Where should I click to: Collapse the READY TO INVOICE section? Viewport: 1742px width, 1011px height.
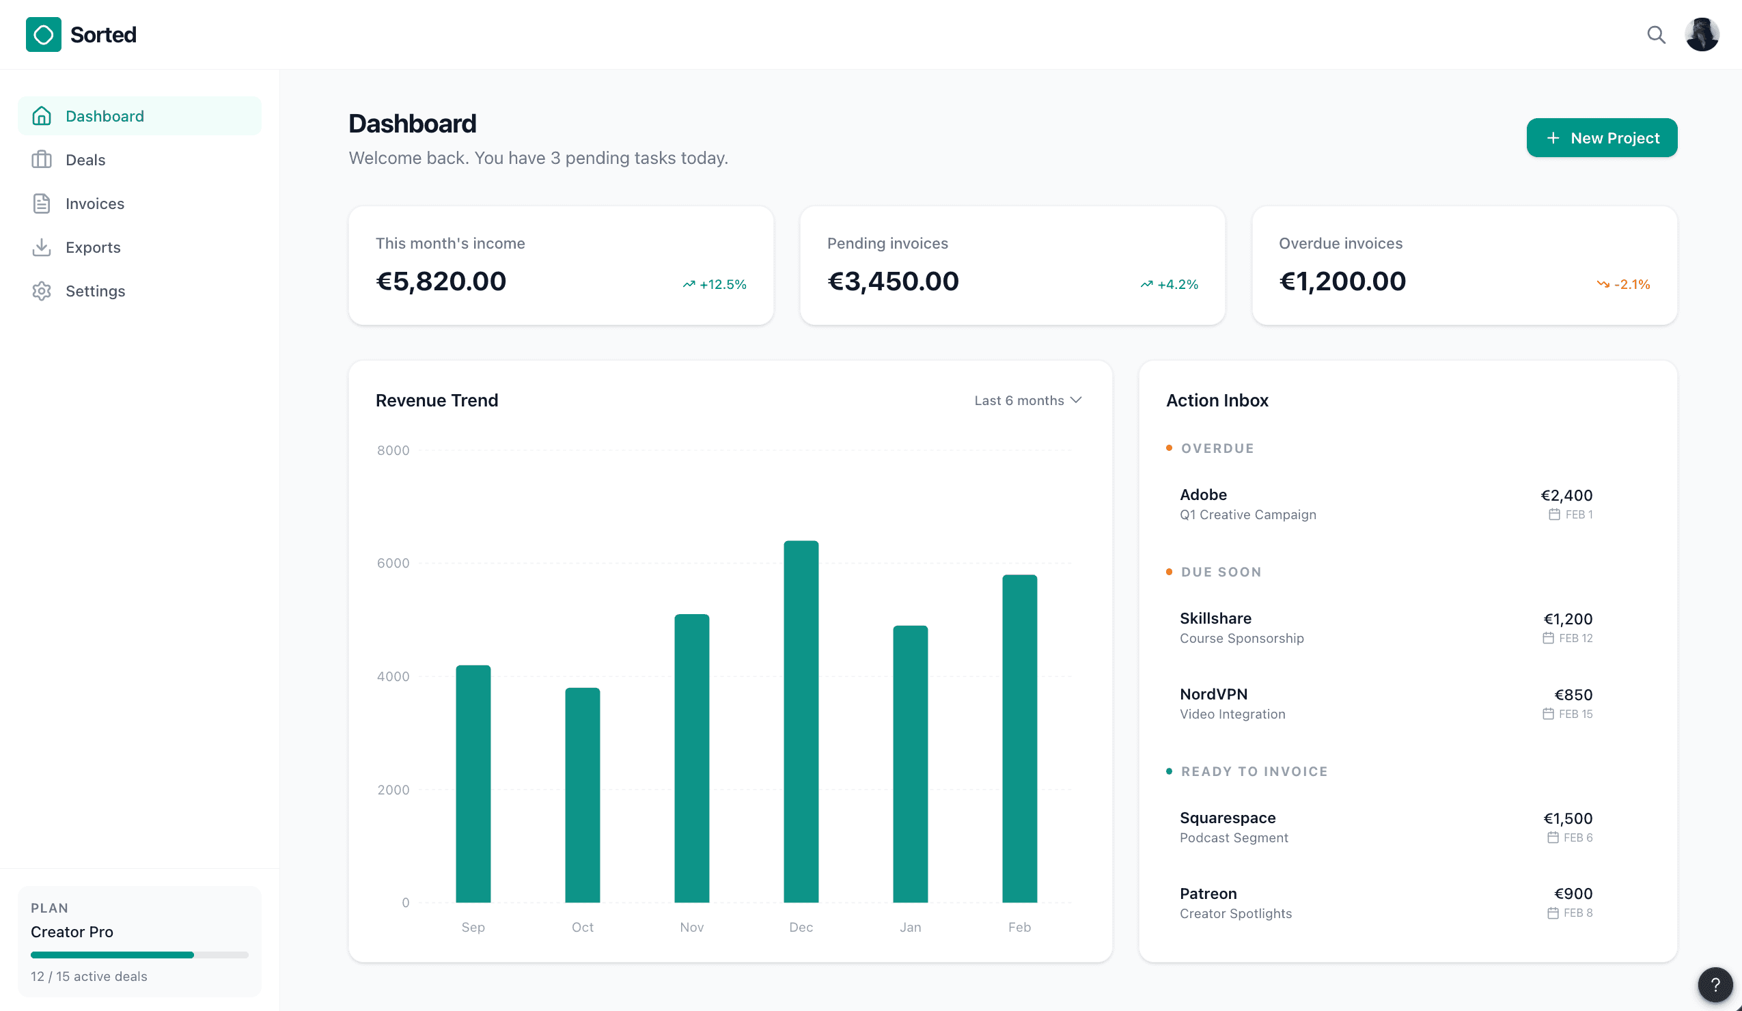(1254, 771)
